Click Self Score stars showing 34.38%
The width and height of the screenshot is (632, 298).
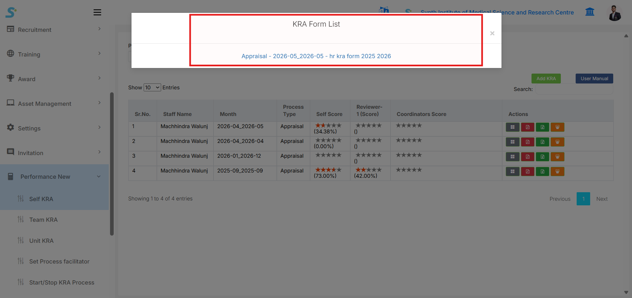328,126
